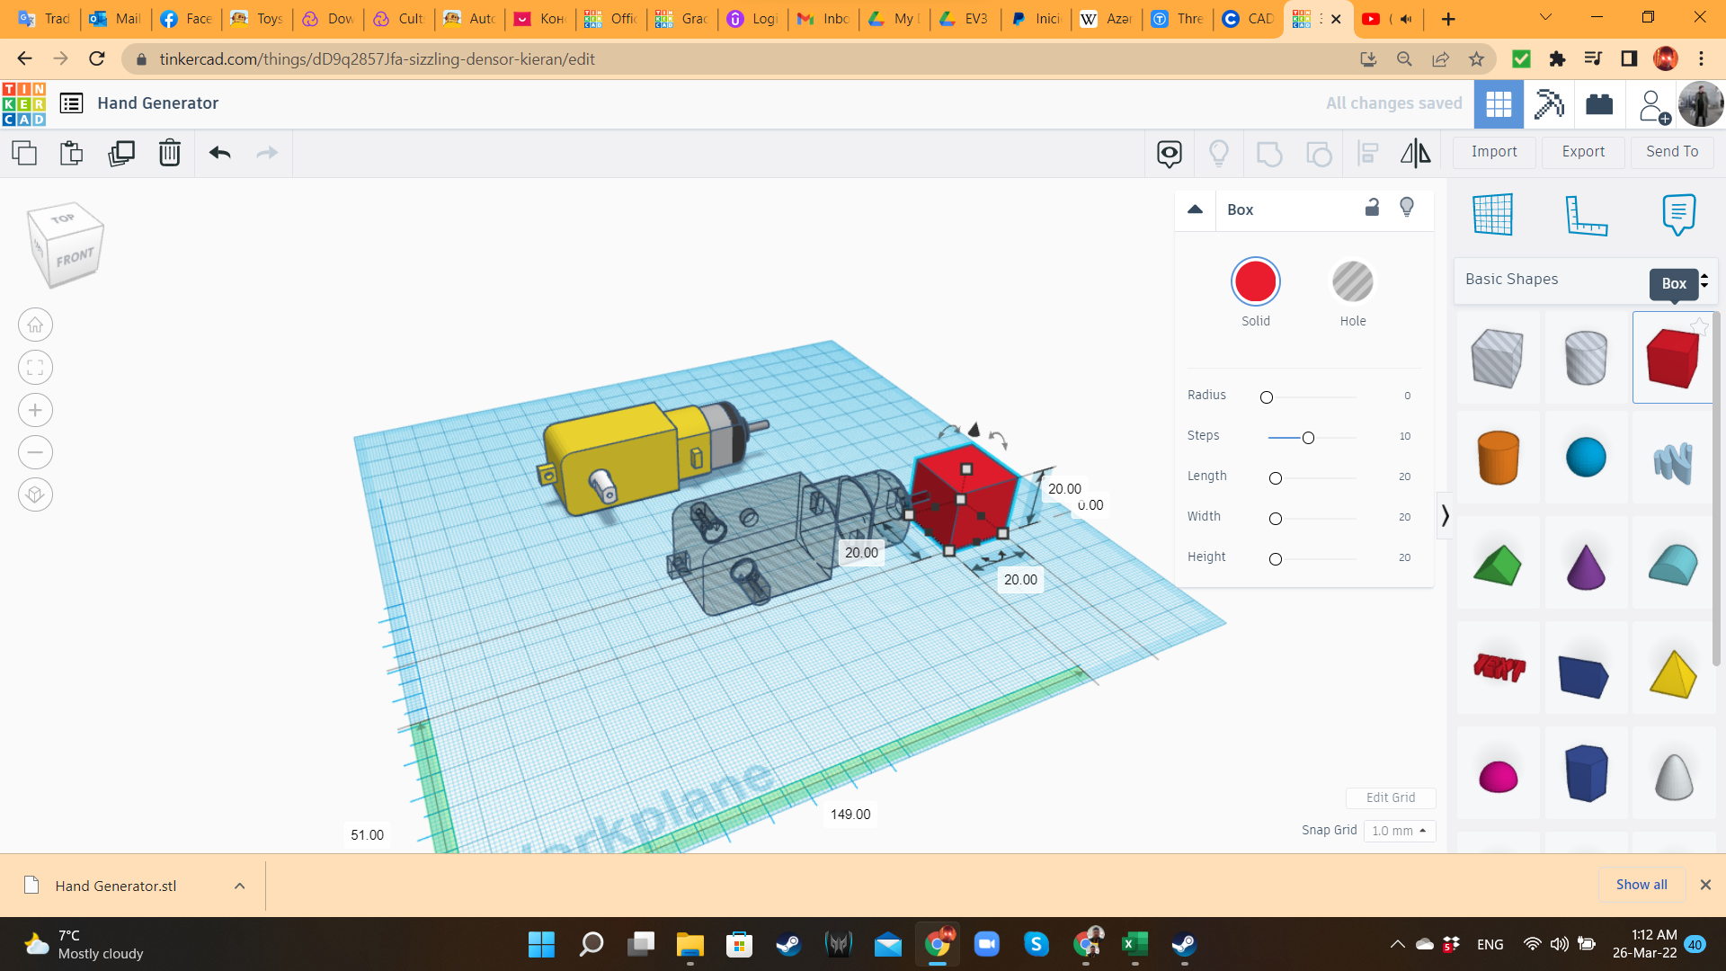Select the blue Sphere shape thumbnail
This screenshot has width=1726, height=971.
[x=1585, y=457]
